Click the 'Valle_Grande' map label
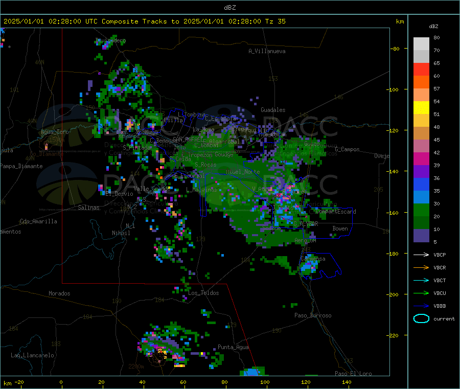 (152, 188)
